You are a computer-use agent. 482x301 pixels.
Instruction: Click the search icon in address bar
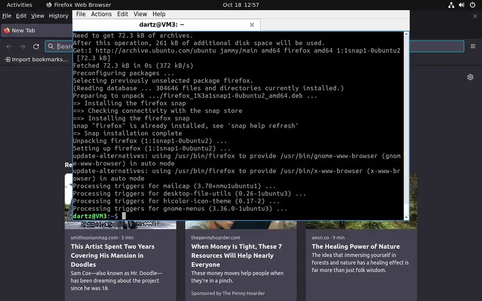point(51,46)
